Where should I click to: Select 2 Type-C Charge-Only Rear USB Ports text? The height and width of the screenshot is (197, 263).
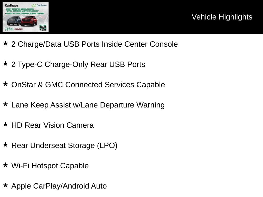click(x=78, y=64)
